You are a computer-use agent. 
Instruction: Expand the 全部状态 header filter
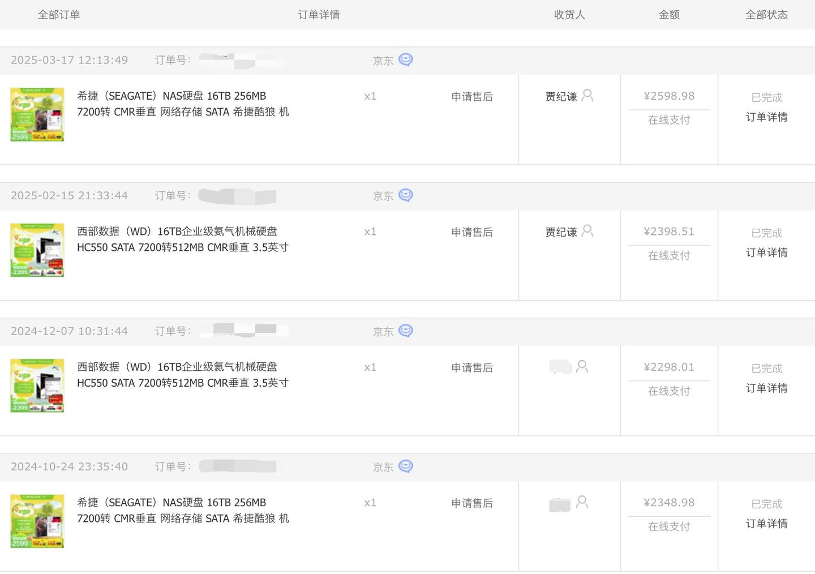766,15
